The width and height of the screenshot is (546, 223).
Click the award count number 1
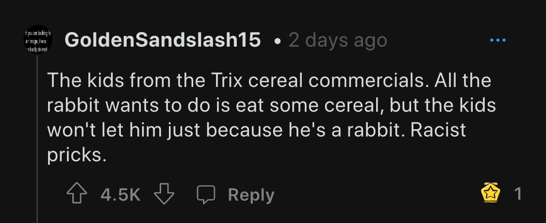pyautogui.click(x=518, y=194)
